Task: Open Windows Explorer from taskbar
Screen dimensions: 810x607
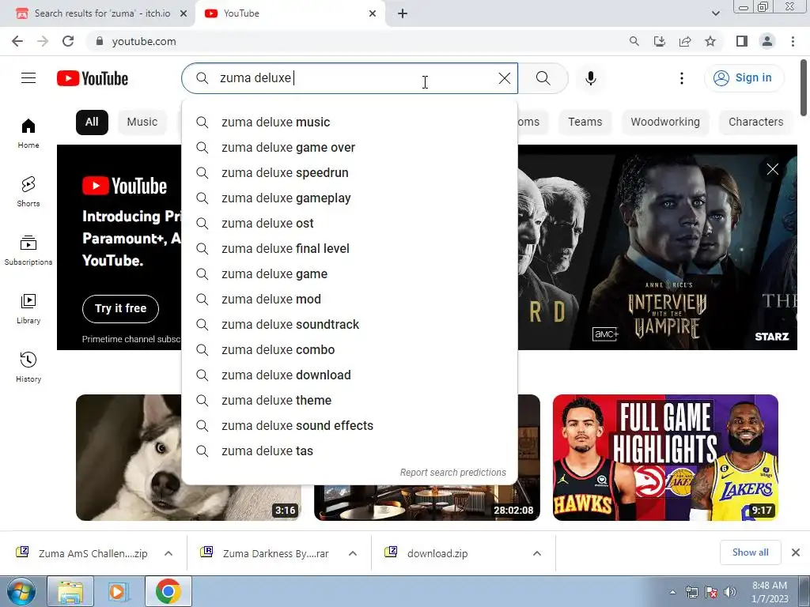Action: tap(70, 592)
